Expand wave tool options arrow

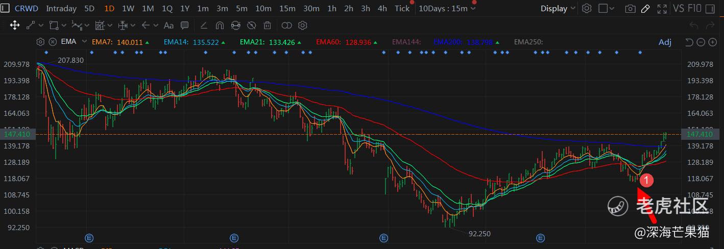(86, 25)
